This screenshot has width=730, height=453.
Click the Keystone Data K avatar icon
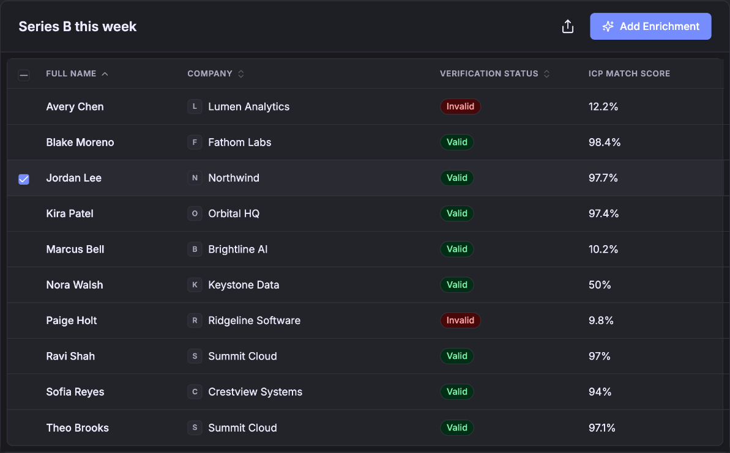195,285
